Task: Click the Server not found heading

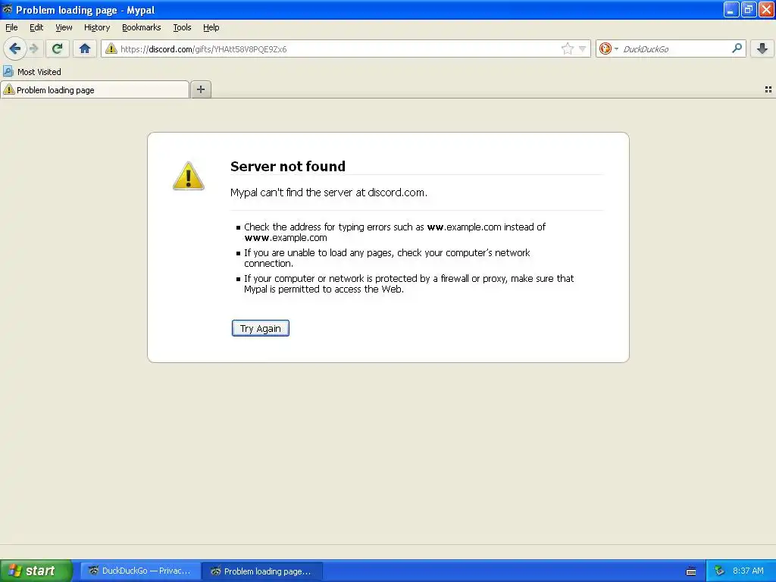Action: (x=287, y=166)
